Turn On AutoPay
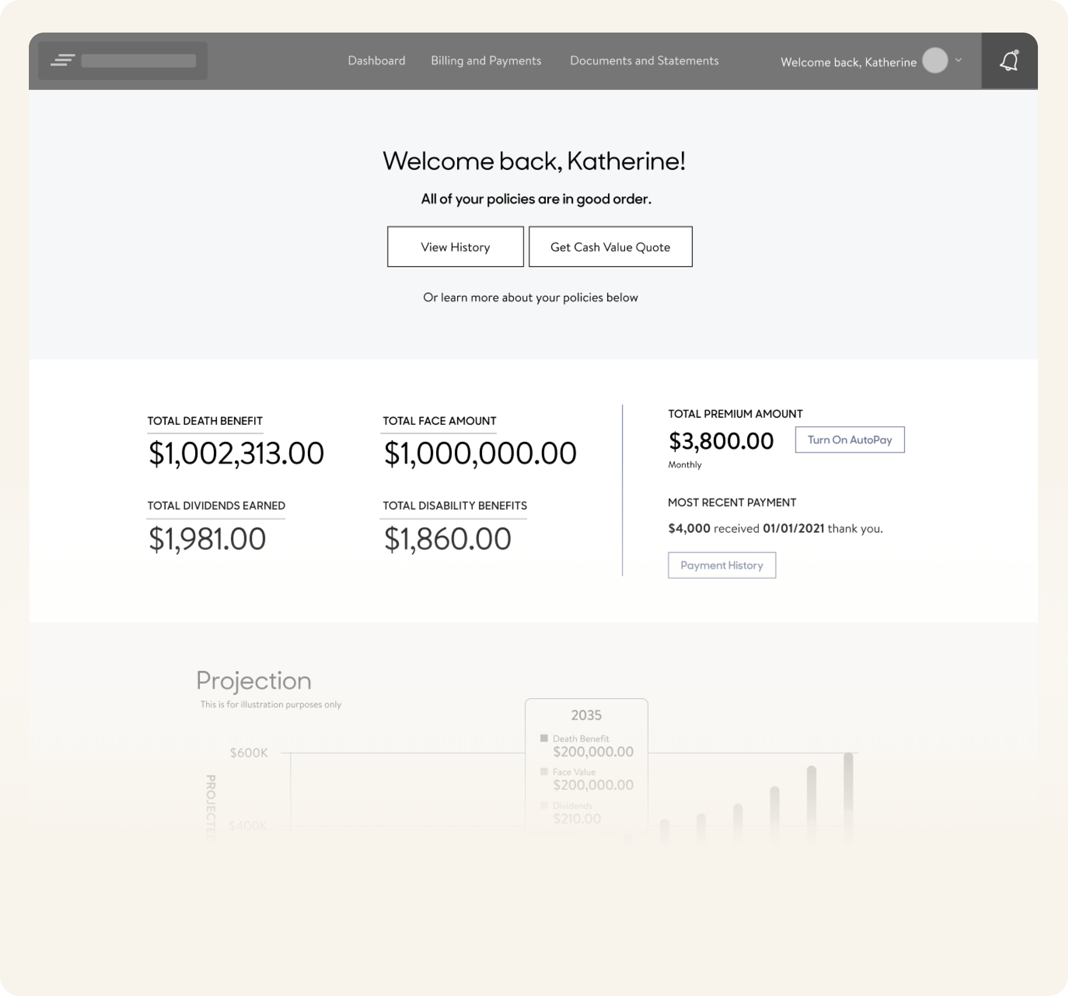The image size is (1068, 996). [849, 440]
